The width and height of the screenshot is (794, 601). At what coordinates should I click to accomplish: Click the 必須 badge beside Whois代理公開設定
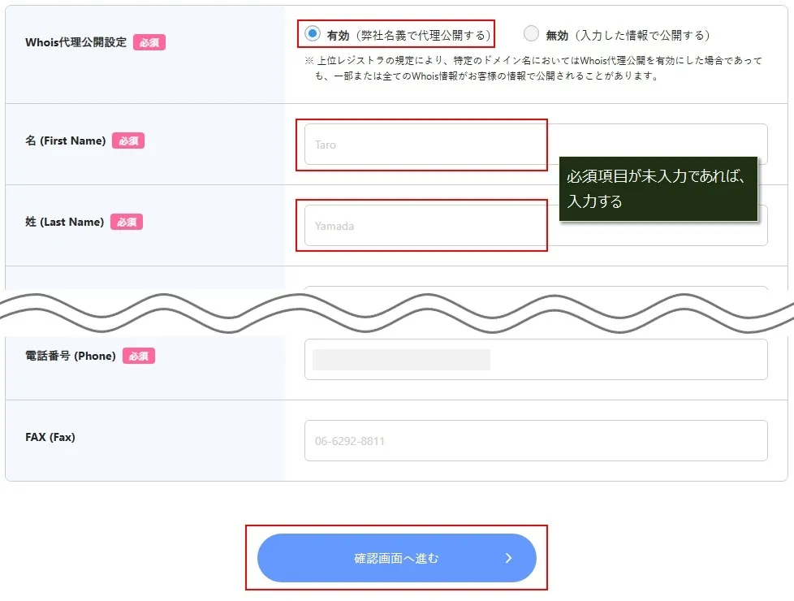(x=149, y=42)
